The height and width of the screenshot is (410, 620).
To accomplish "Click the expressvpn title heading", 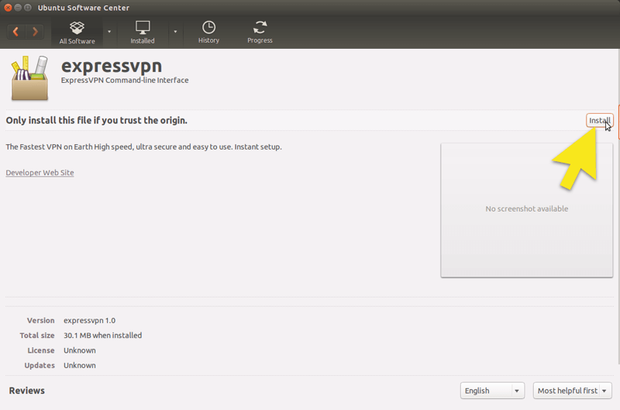I will coord(112,66).
